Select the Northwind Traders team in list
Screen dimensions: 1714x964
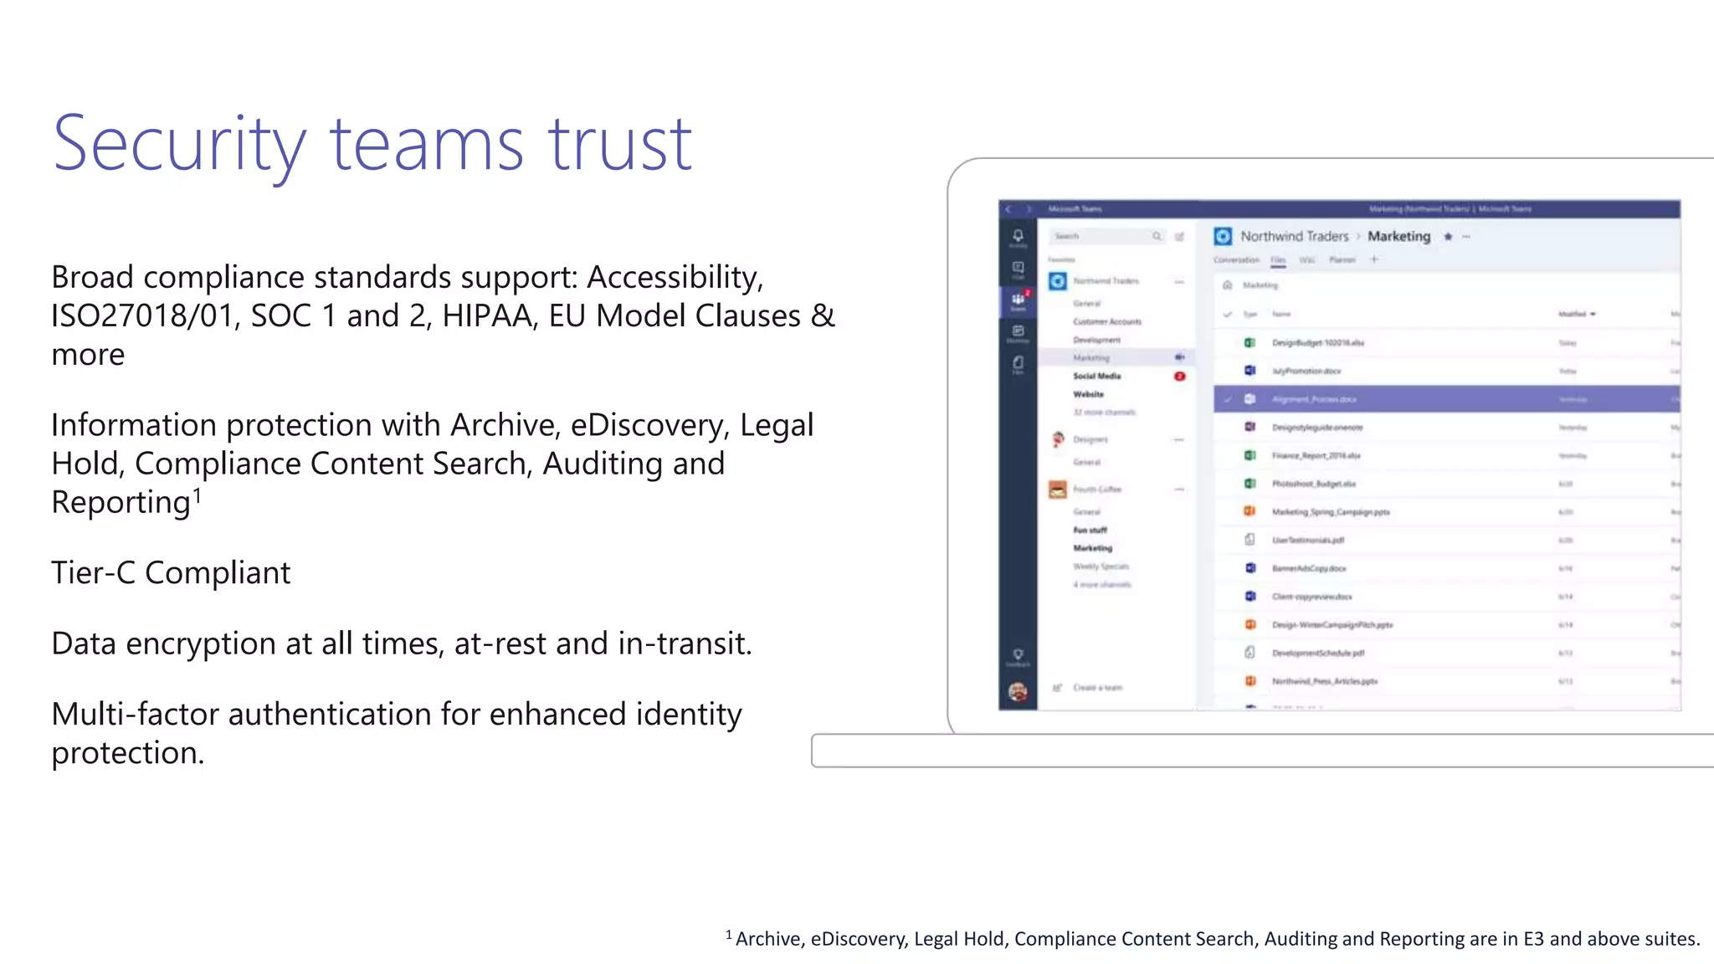tap(1106, 281)
